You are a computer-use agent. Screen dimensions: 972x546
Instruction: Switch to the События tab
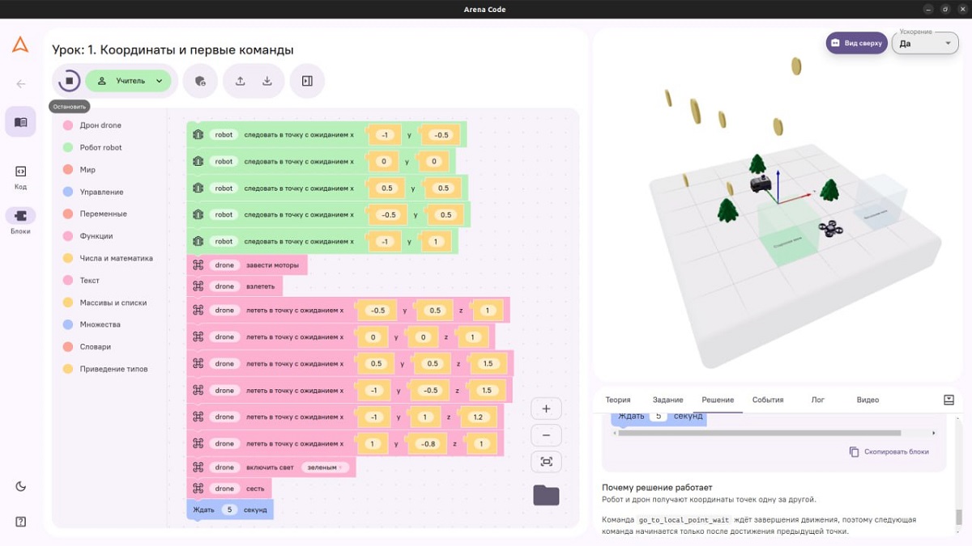tap(768, 400)
